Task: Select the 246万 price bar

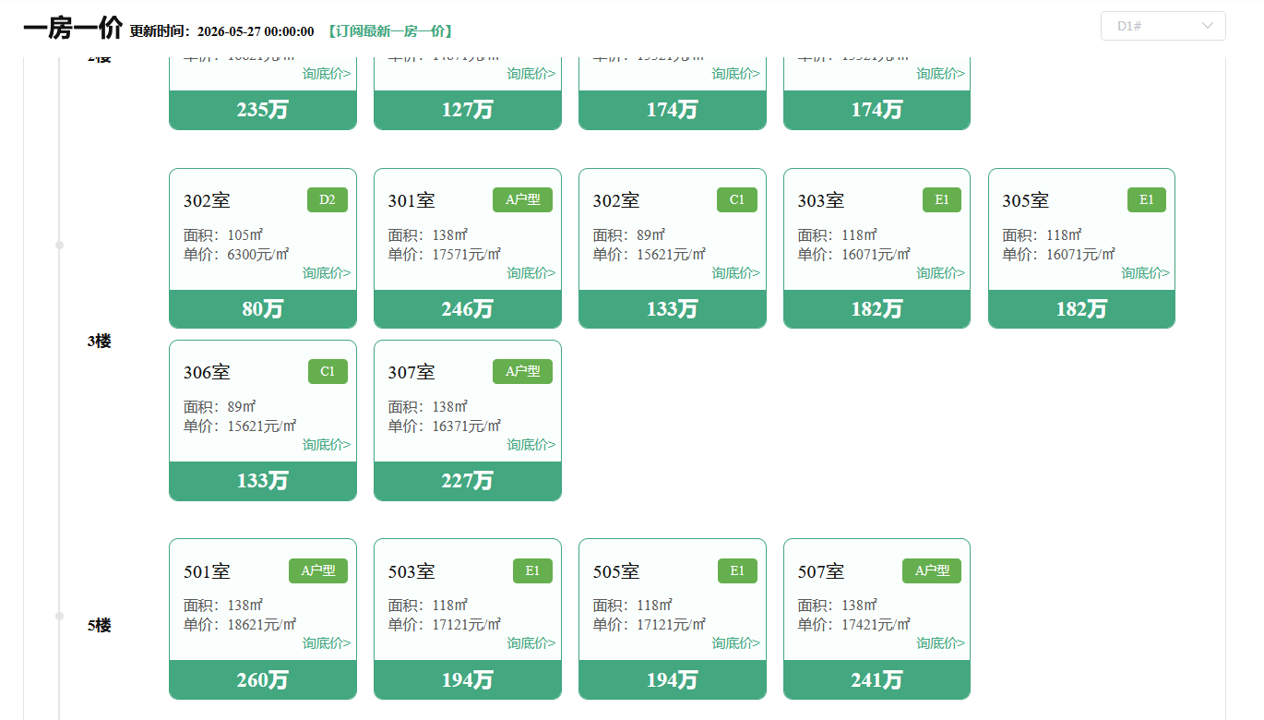Action: click(468, 309)
